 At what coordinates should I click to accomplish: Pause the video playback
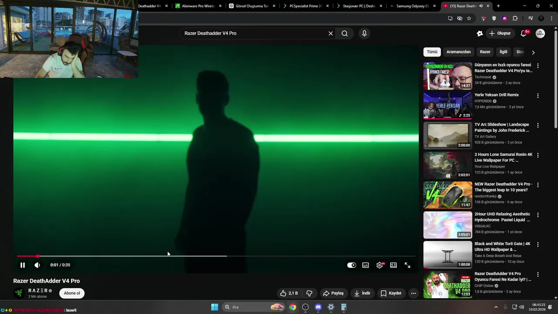click(23, 265)
